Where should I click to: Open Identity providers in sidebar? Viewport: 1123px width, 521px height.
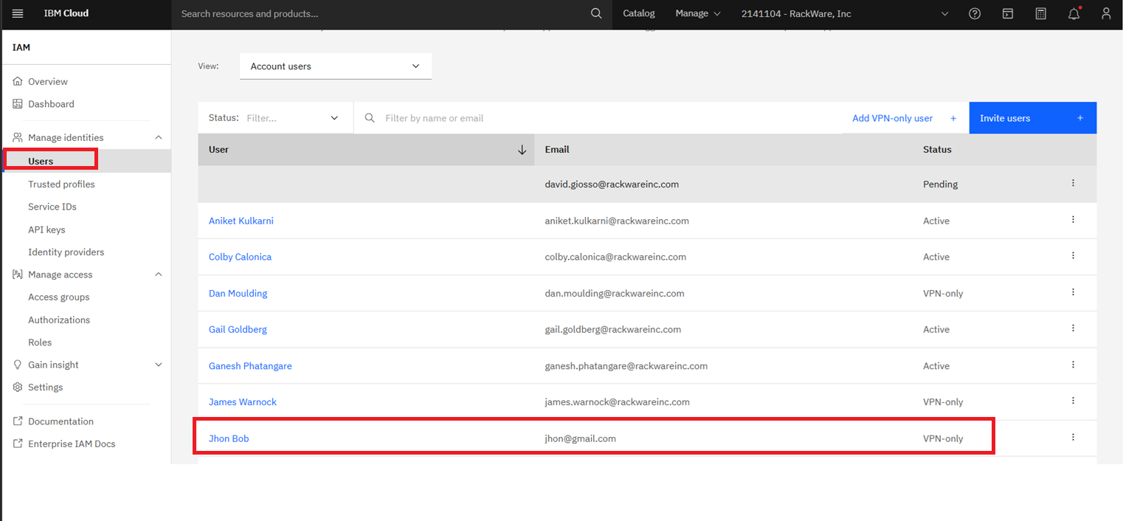tap(66, 252)
